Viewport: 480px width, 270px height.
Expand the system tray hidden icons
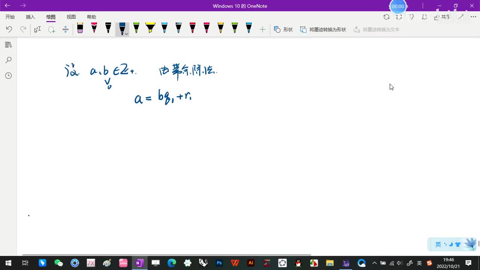point(374,263)
